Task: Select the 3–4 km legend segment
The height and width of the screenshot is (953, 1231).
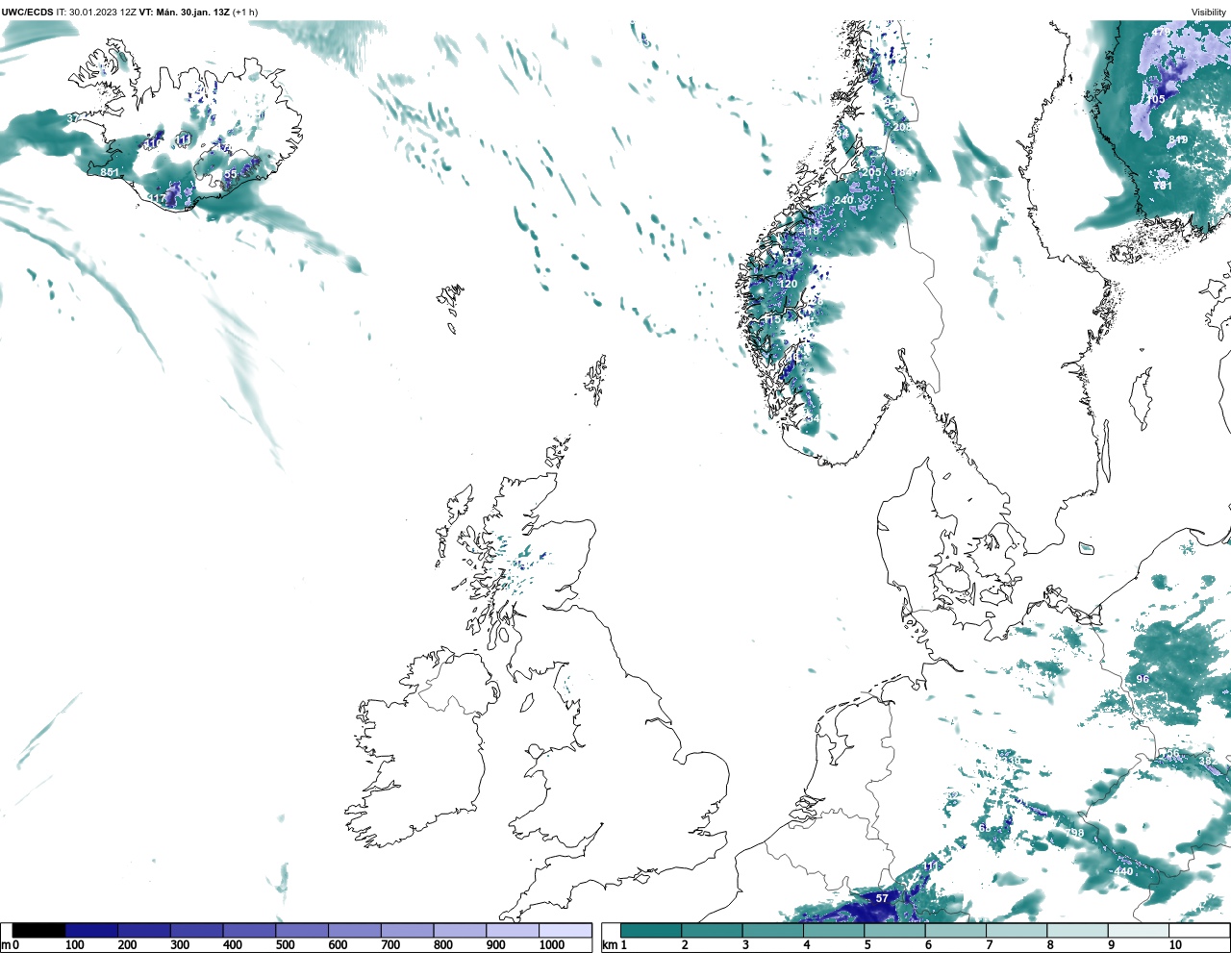Action: 772,930
